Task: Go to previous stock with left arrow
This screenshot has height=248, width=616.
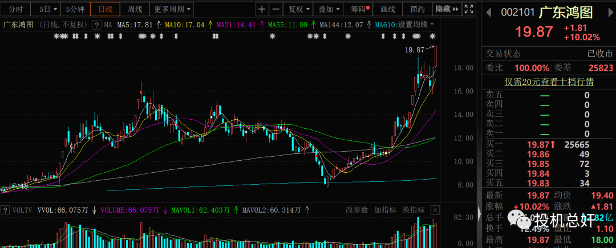Action: (489, 11)
